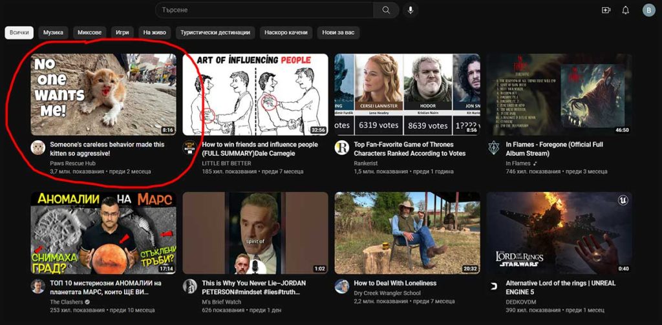
Task: Play the Lord of the Rings Star Wars thumbnail
Action: click(559, 233)
